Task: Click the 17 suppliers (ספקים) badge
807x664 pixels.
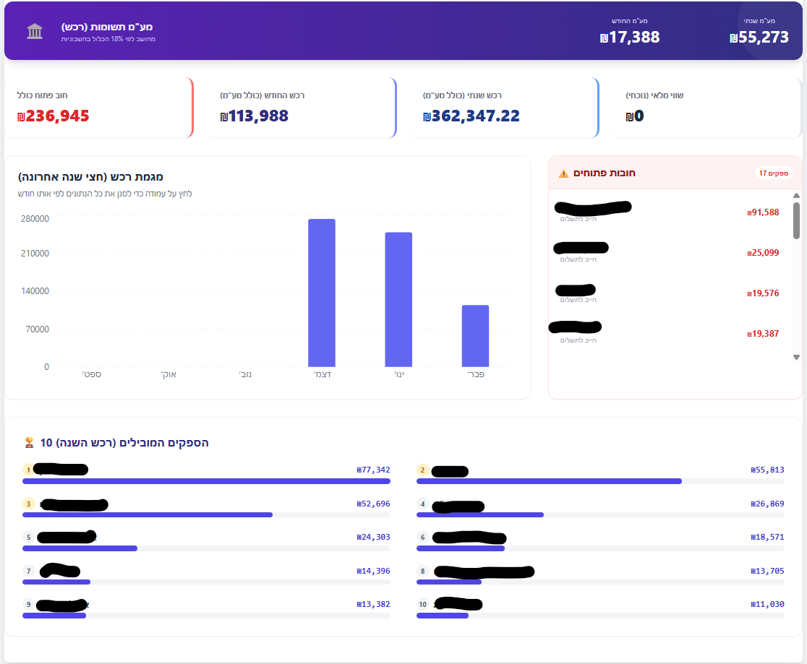Action: [774, 173]
